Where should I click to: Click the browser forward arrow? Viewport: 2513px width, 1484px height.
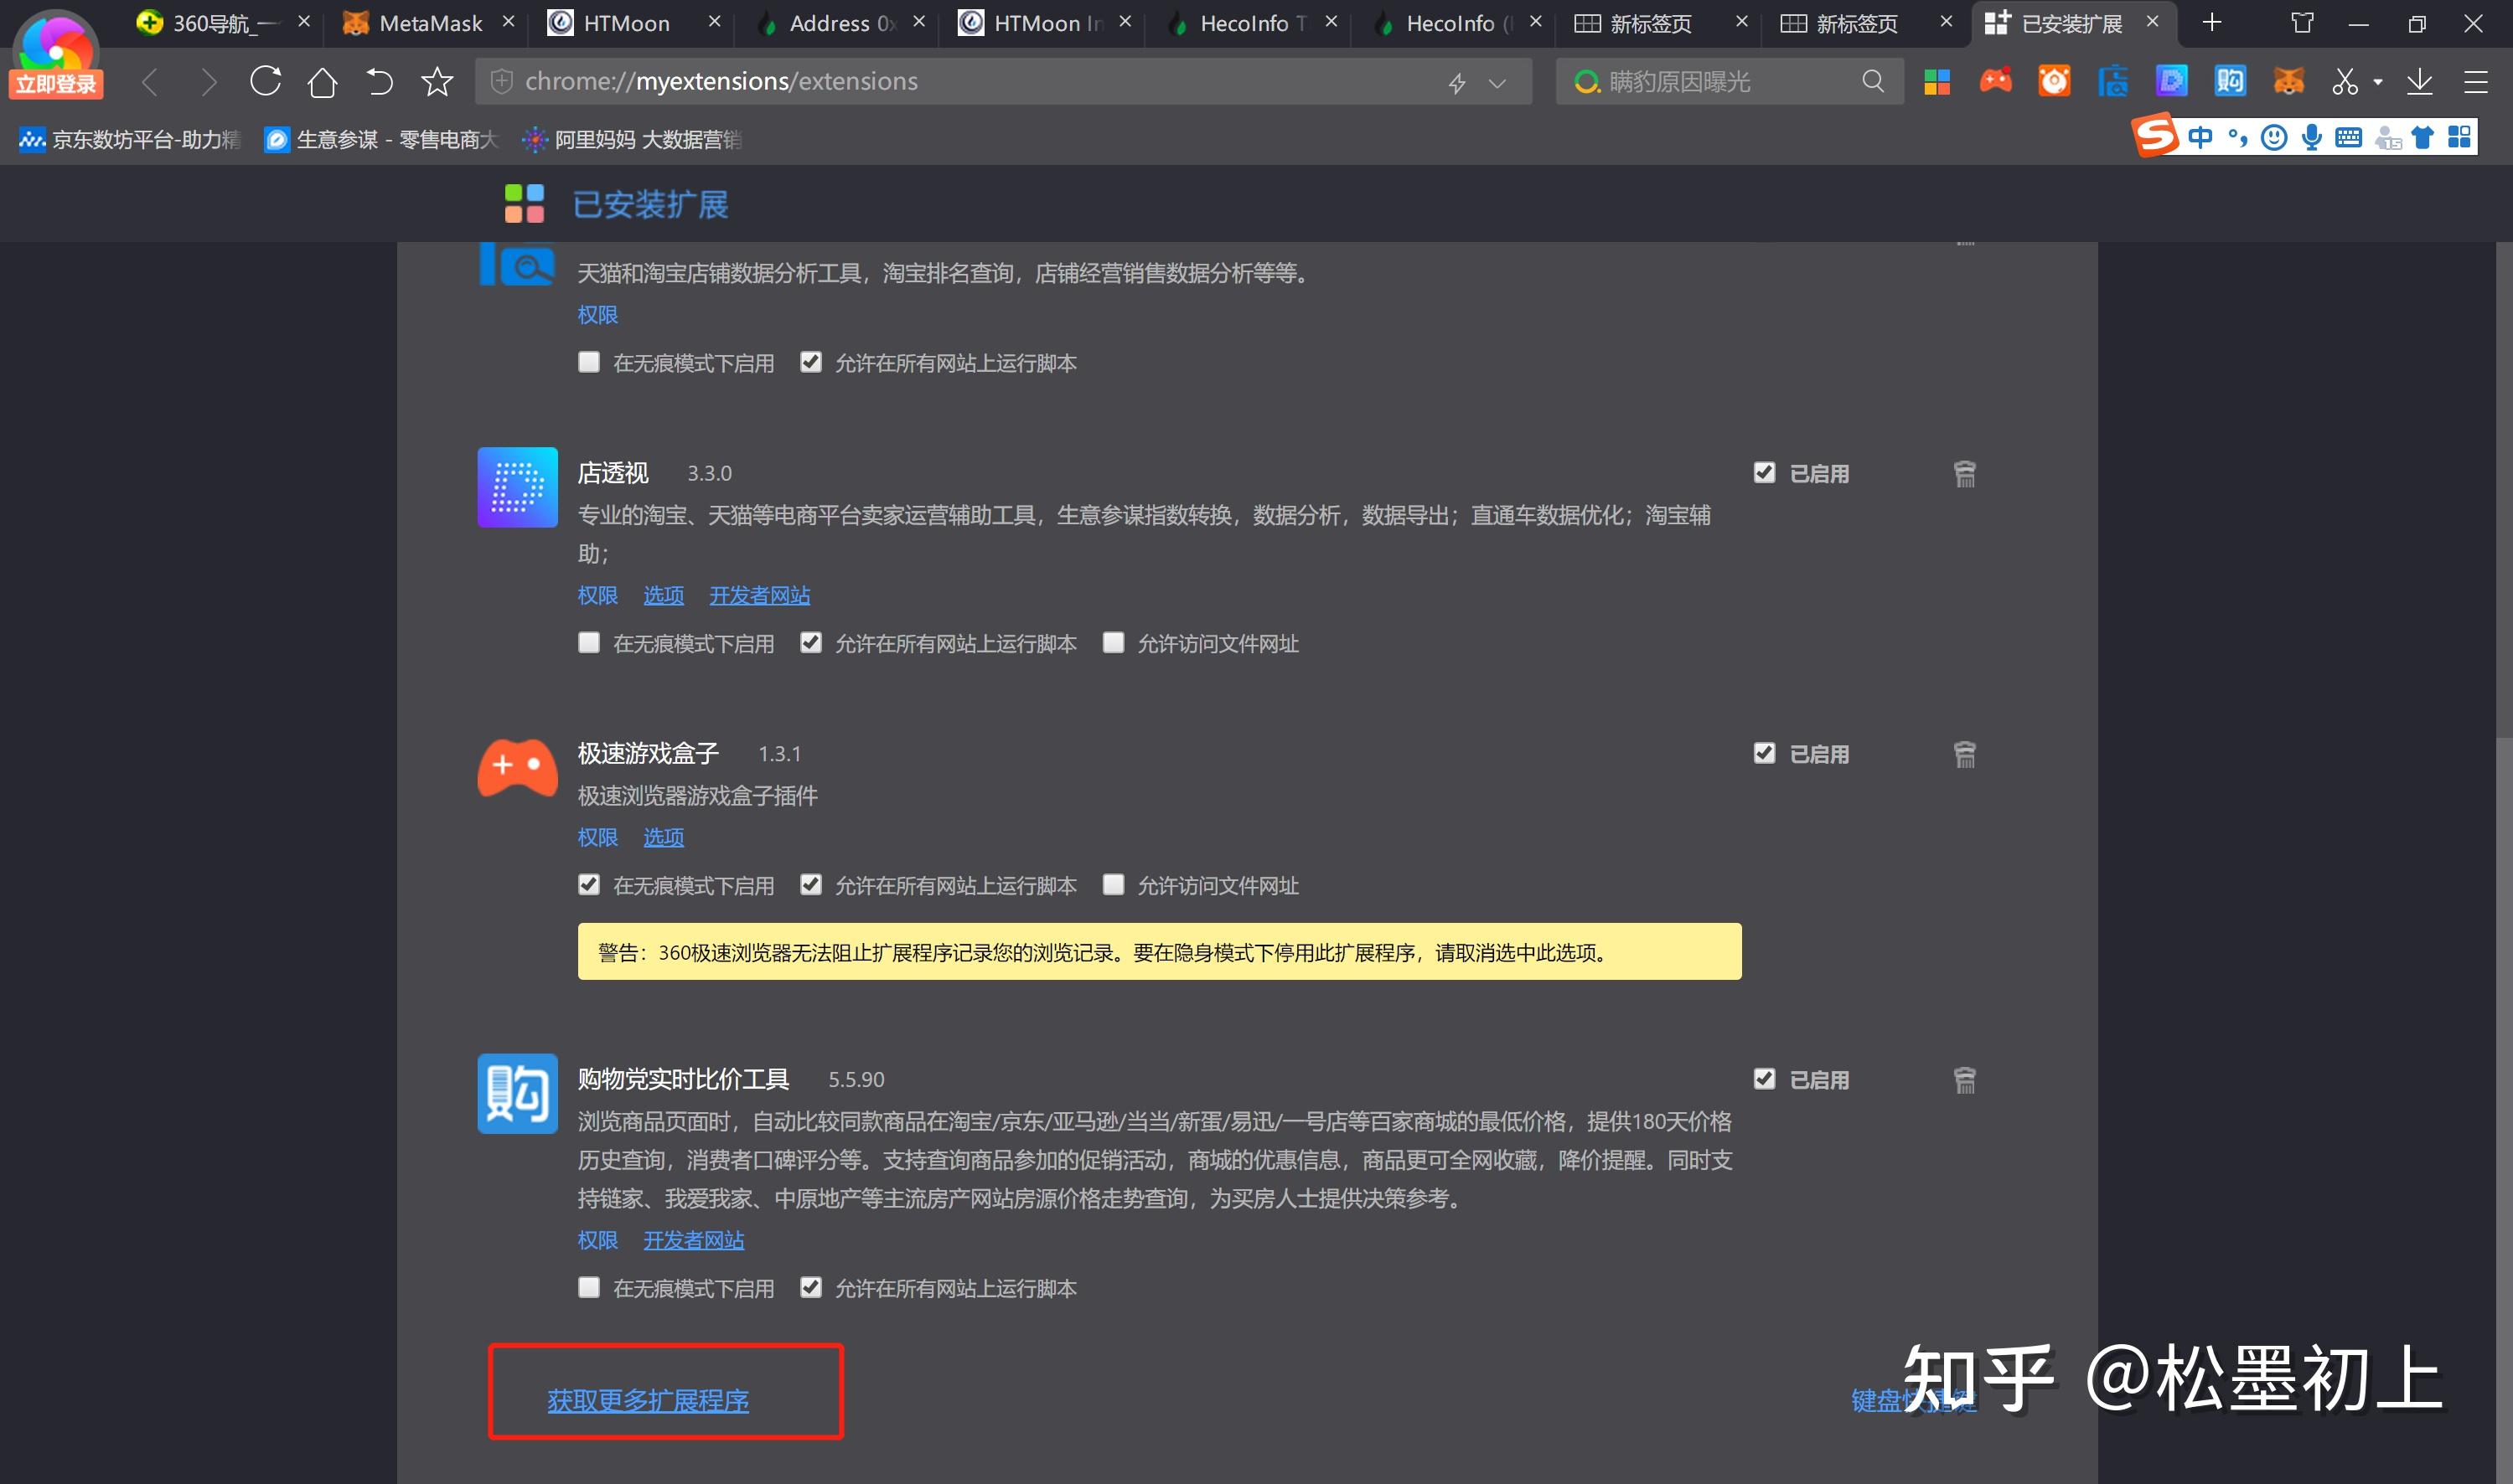click(x=208, y=82)
